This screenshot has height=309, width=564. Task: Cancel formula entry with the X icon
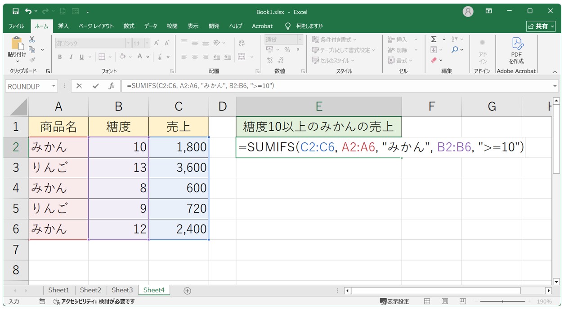click(x=79, y=86)
